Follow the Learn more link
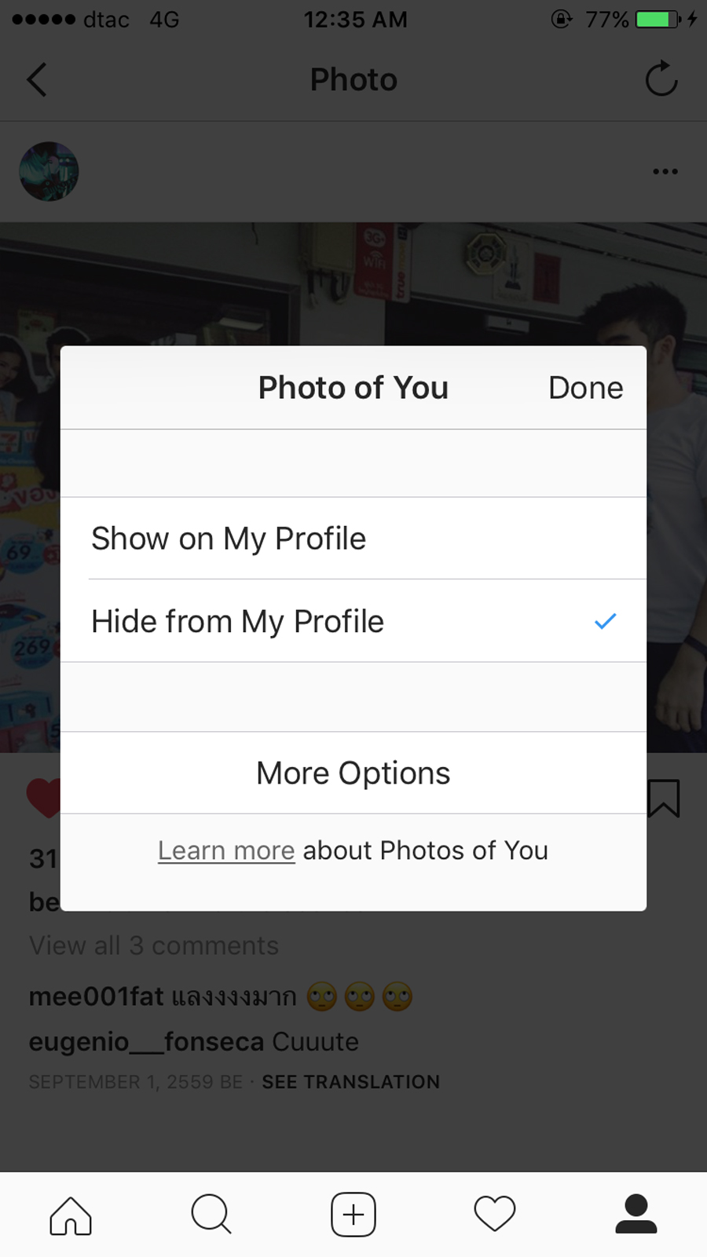Viewport: 707px width, 1257px height. pos(226,850)
